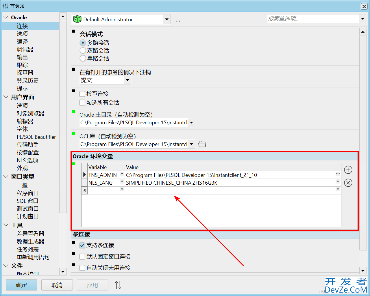Click the remove variable X icon
The height and width of the screenshot is (296, 370).
click(348, 183)
